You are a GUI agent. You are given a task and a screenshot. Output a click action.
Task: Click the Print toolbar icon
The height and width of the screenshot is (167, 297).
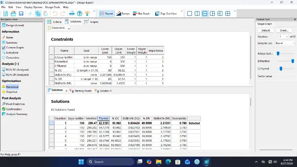[x=72, y=13]
